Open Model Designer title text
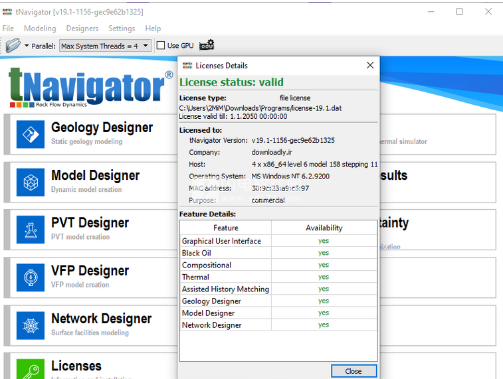The height and width of the screenshot is (379, 503). pyautogui.click(x=95, y=175)
